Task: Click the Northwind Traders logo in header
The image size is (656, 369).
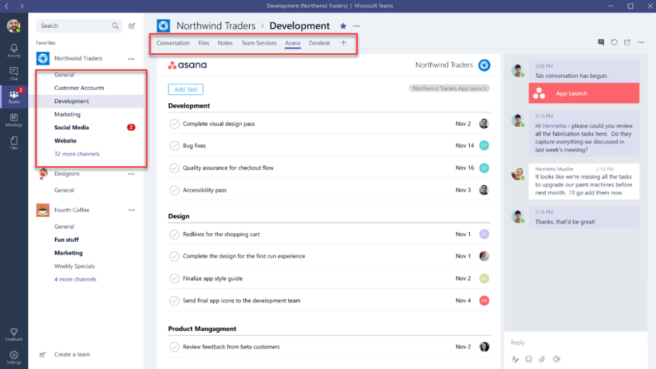Action: (163, 26)
